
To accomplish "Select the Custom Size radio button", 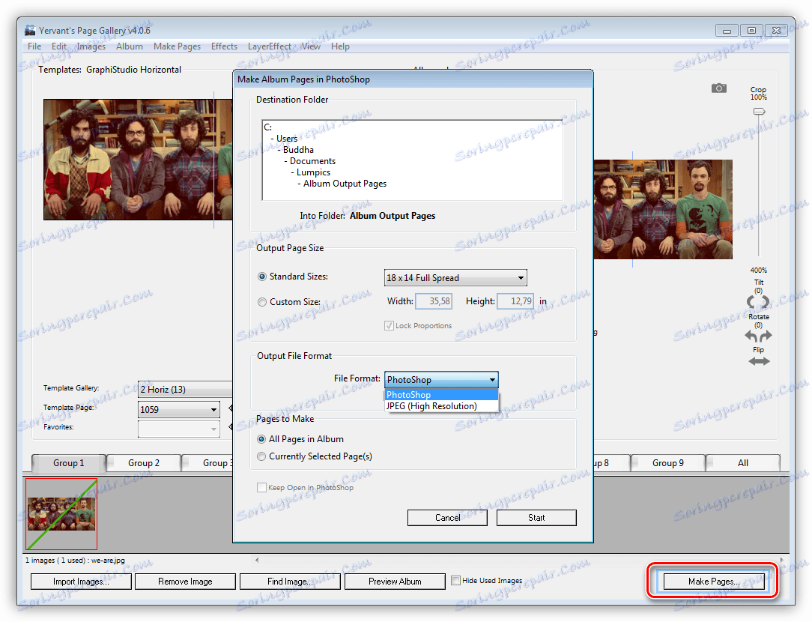I will tap(262, 302).
